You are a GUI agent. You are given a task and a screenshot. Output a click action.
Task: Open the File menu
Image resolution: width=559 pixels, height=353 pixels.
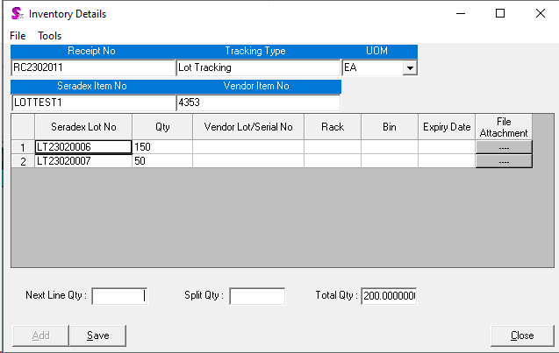click(18, 36)
